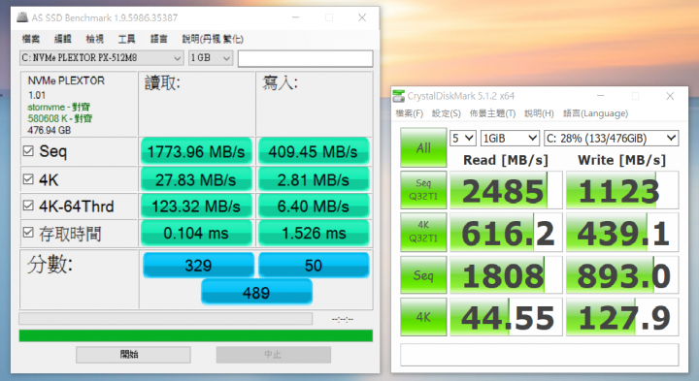Open the 佈景主題(T) menu in CrystalDiskMark
The image size is (699, 381).
(x=492, y=113)
